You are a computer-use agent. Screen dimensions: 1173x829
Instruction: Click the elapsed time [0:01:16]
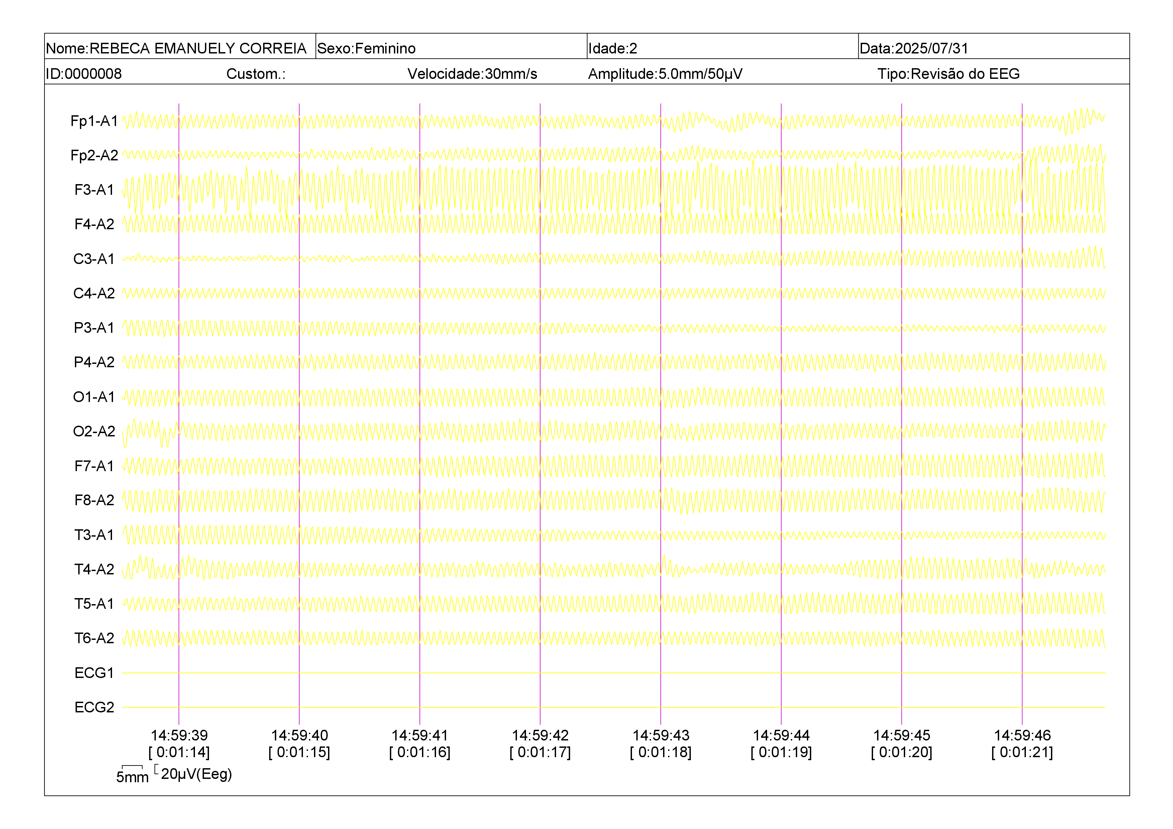point(420,752)
